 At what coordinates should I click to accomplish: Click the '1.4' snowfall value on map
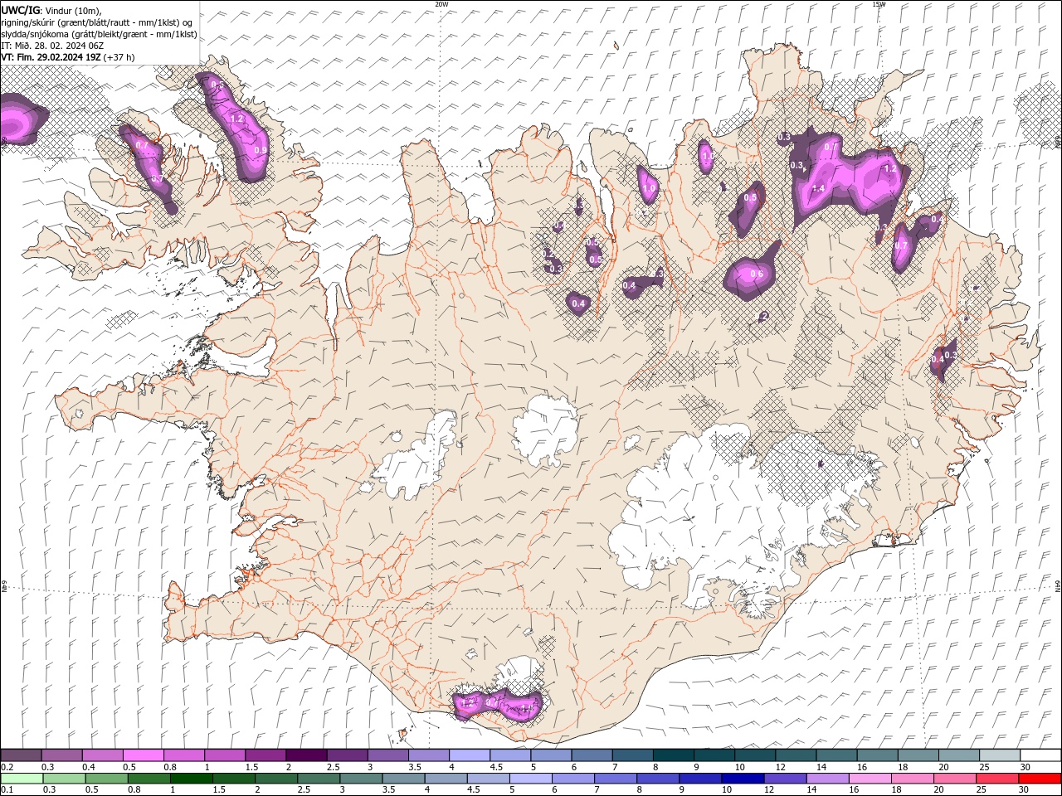pos(818,189)
